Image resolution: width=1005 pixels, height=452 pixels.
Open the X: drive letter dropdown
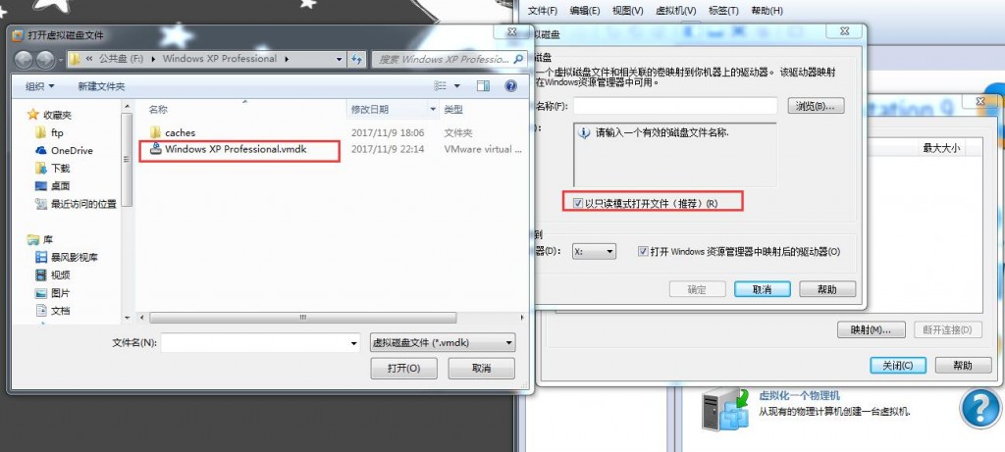pyautogui.click(x=594, y=252)
